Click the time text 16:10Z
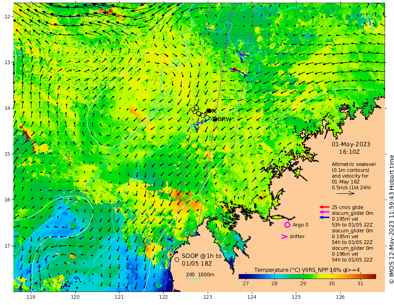The height and width of the screenshot is (305, 394). [349, 152]
